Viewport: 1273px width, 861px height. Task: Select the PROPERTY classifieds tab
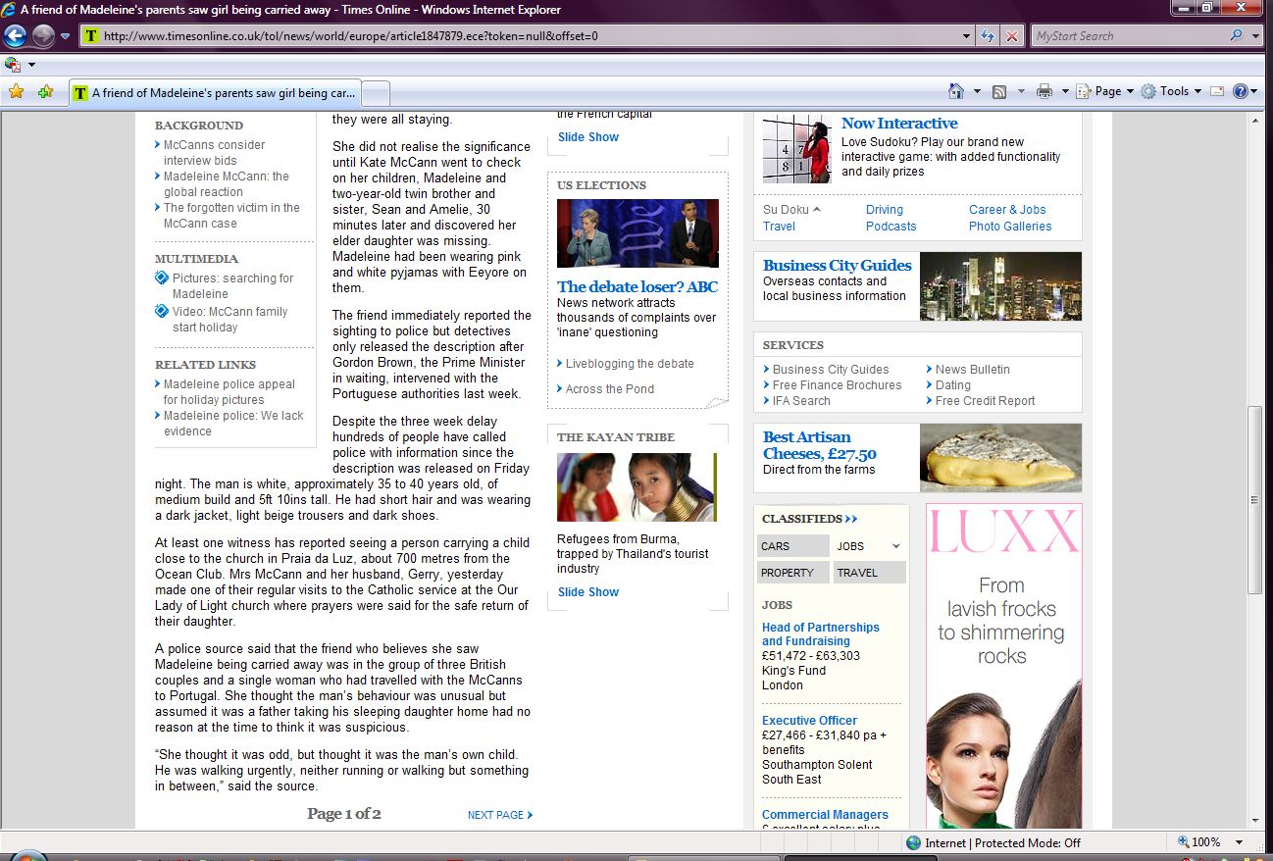793,573
